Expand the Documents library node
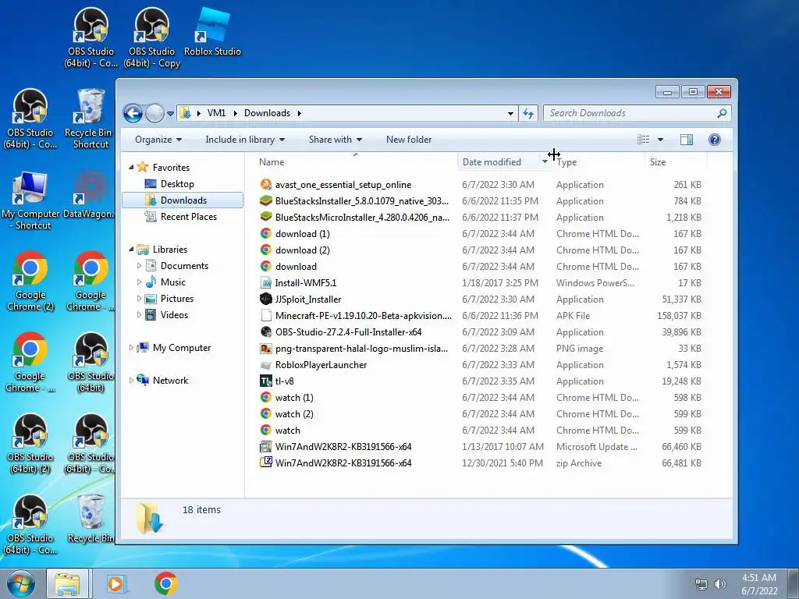This screenshot has width=799, height=599. coord(139,266)
